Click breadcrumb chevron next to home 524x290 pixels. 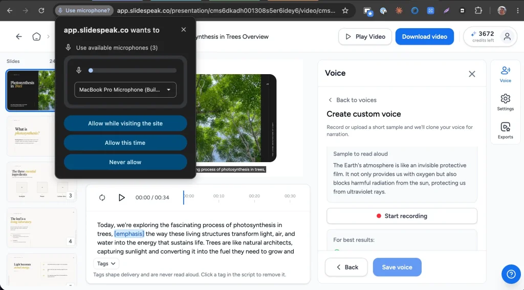pyautogui.click(x=48, y=36)
